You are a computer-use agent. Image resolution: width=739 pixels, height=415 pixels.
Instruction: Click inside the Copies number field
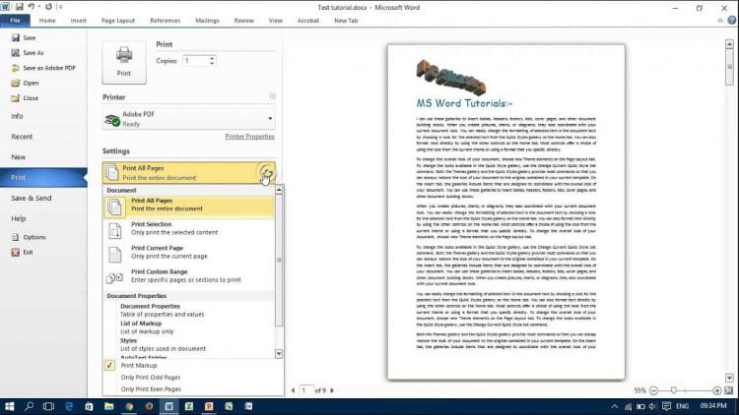(x=195, y=61)
